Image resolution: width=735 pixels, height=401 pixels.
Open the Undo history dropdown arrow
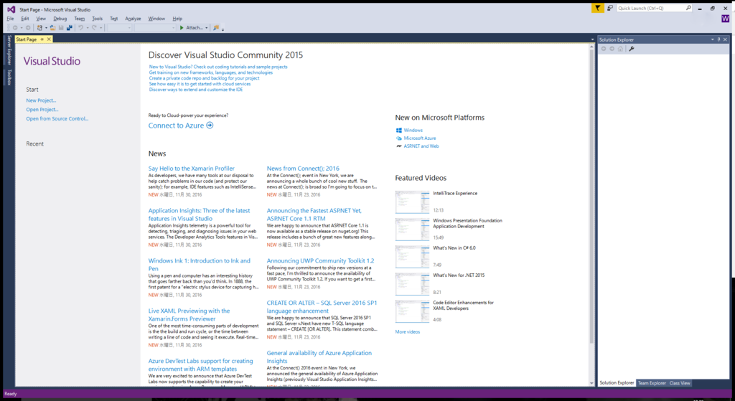[x=88, y=28]
